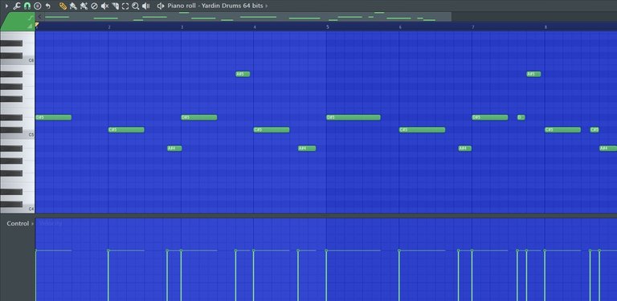Viewport: 617px width, 301px height.
Task: Select the Slice tool
Action: pyautogui.click(x=116, y=6)
